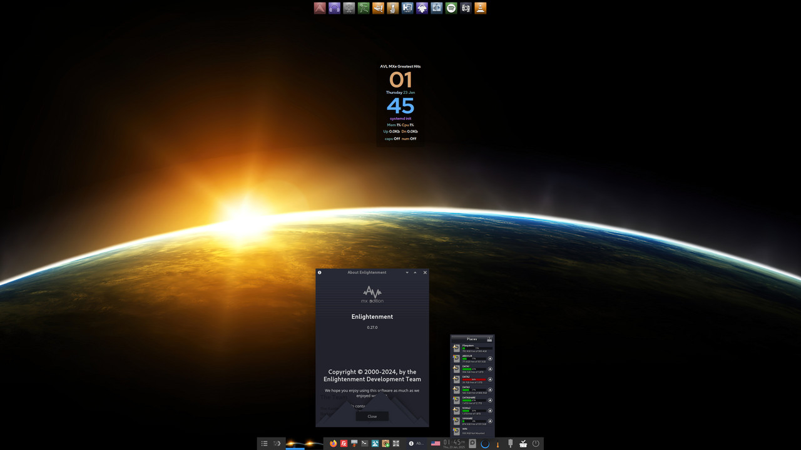Open the power button on shelf

coord(536,444)
